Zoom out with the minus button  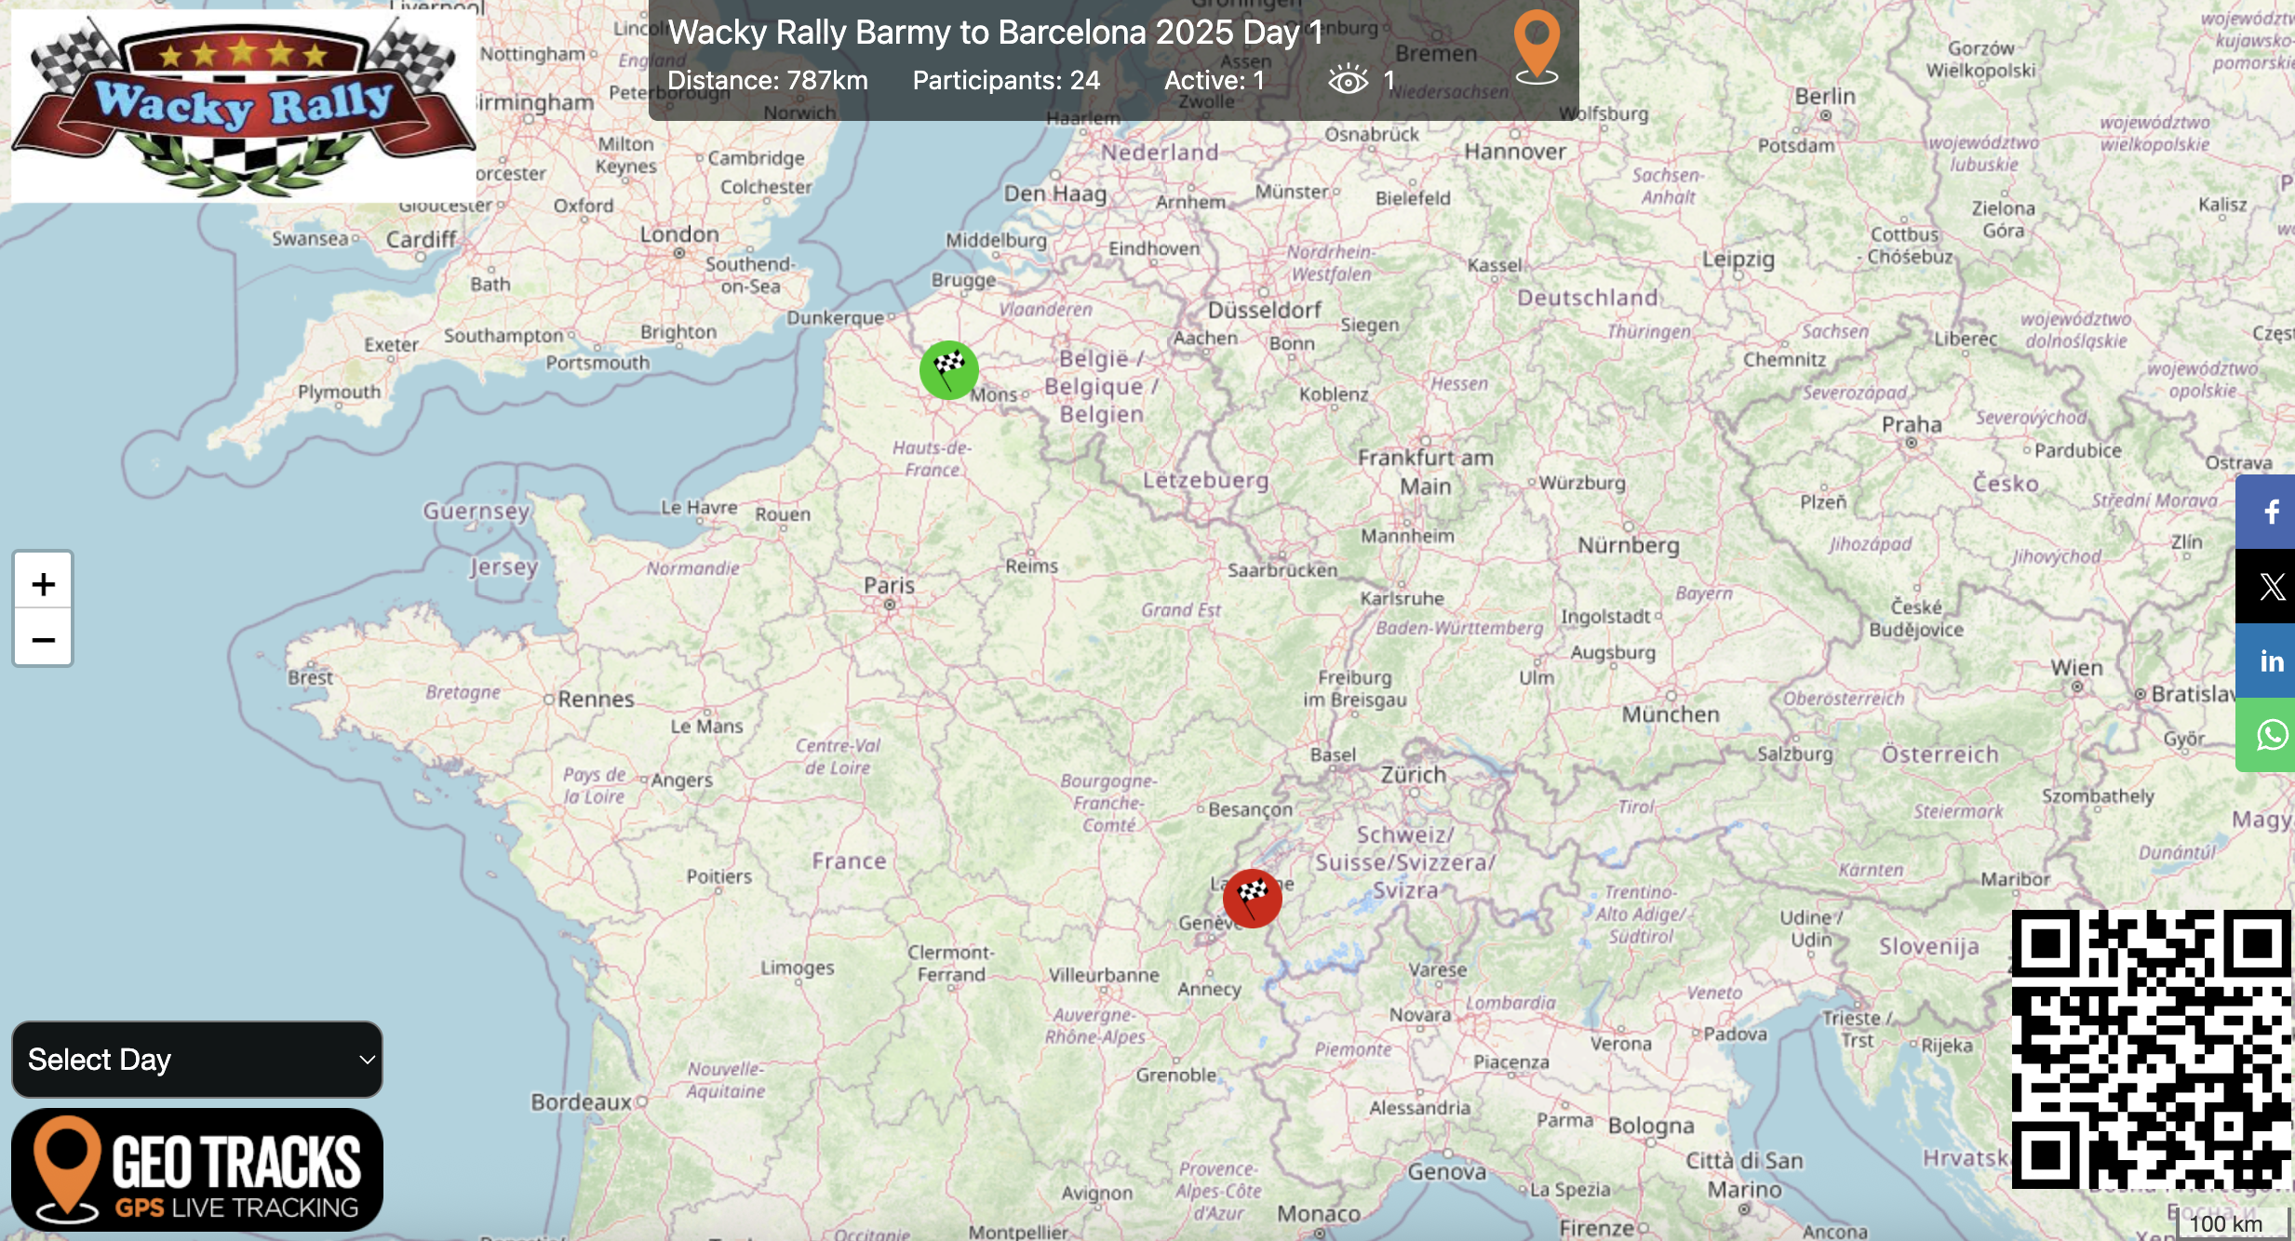[43, 640]
